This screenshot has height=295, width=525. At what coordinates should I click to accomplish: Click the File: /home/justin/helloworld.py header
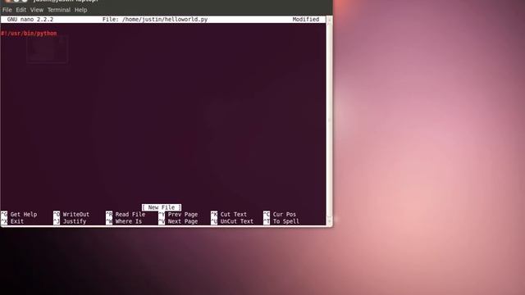tap(155, 20)
